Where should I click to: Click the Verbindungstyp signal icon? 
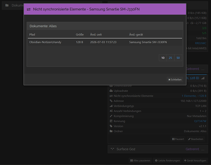(x=111, y=106)
